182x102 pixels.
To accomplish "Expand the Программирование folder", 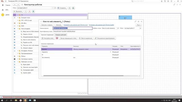I will pos(18,54).
